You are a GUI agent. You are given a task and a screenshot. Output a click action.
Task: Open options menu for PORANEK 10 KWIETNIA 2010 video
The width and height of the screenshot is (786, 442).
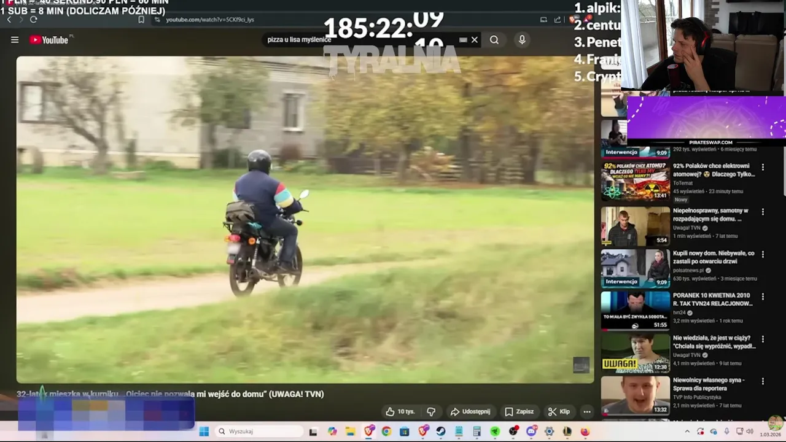point(763,297)
